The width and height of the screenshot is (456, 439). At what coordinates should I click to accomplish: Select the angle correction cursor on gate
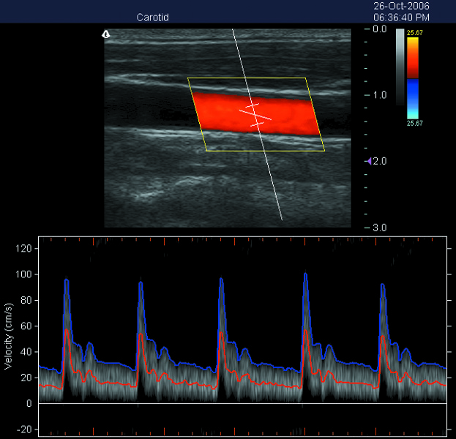(256, 116)
